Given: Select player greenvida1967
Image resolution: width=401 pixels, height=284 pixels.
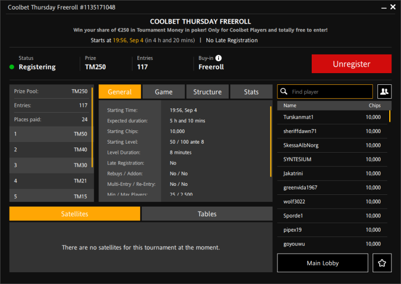Looking at the screenshot, I should 332,188.
